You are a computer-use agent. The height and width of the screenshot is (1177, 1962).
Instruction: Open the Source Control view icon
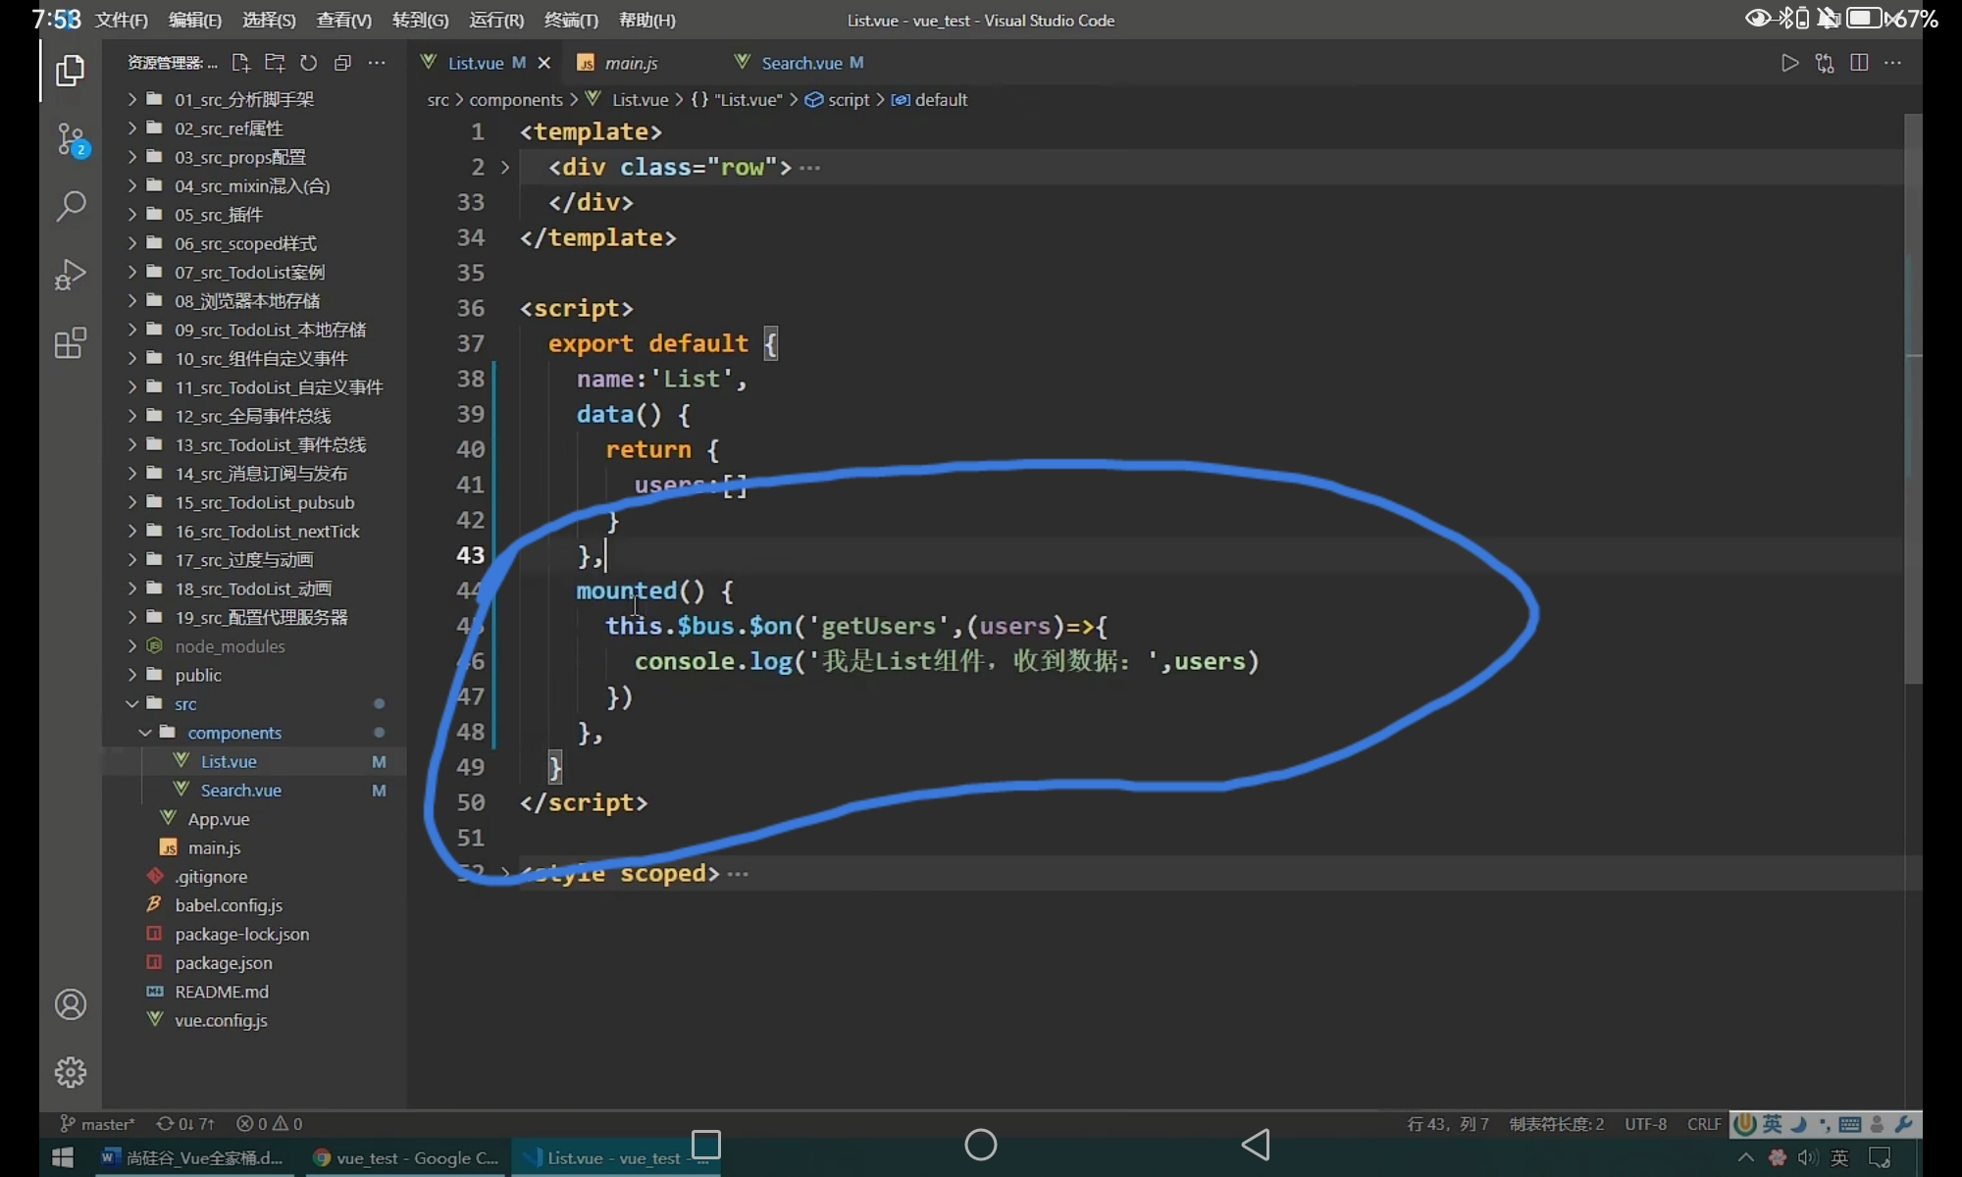coord(71,139)
